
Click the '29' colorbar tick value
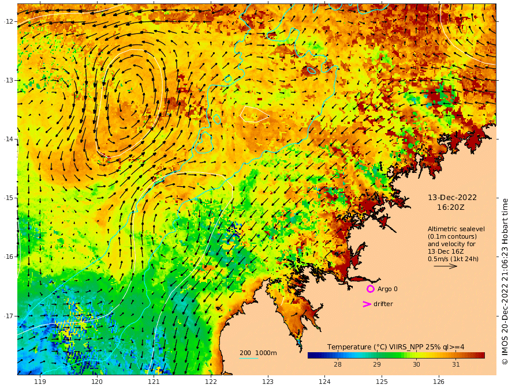click(x=377, y=364)
